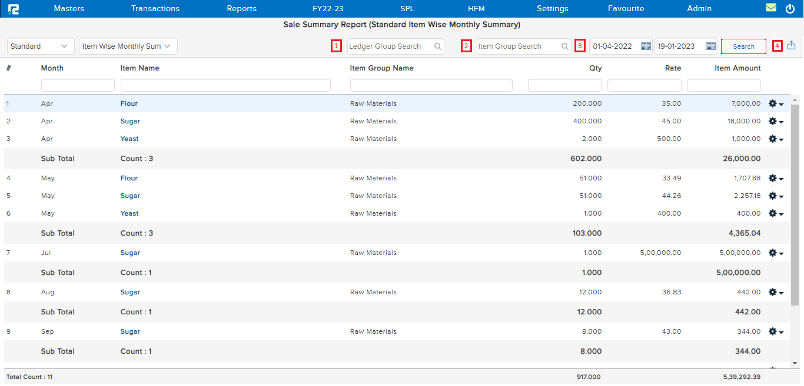Open the mail/messages envelope icon
Image resolution: width=804 pixels, height=386 pixels.
772,8
